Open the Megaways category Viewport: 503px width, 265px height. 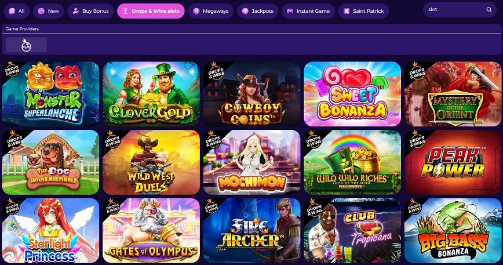[211, 11]
